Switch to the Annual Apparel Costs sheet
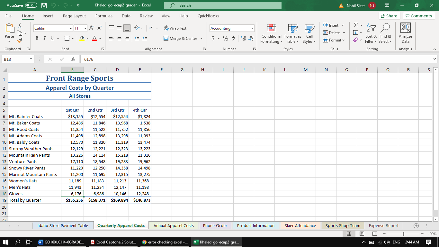 point(174,226)
